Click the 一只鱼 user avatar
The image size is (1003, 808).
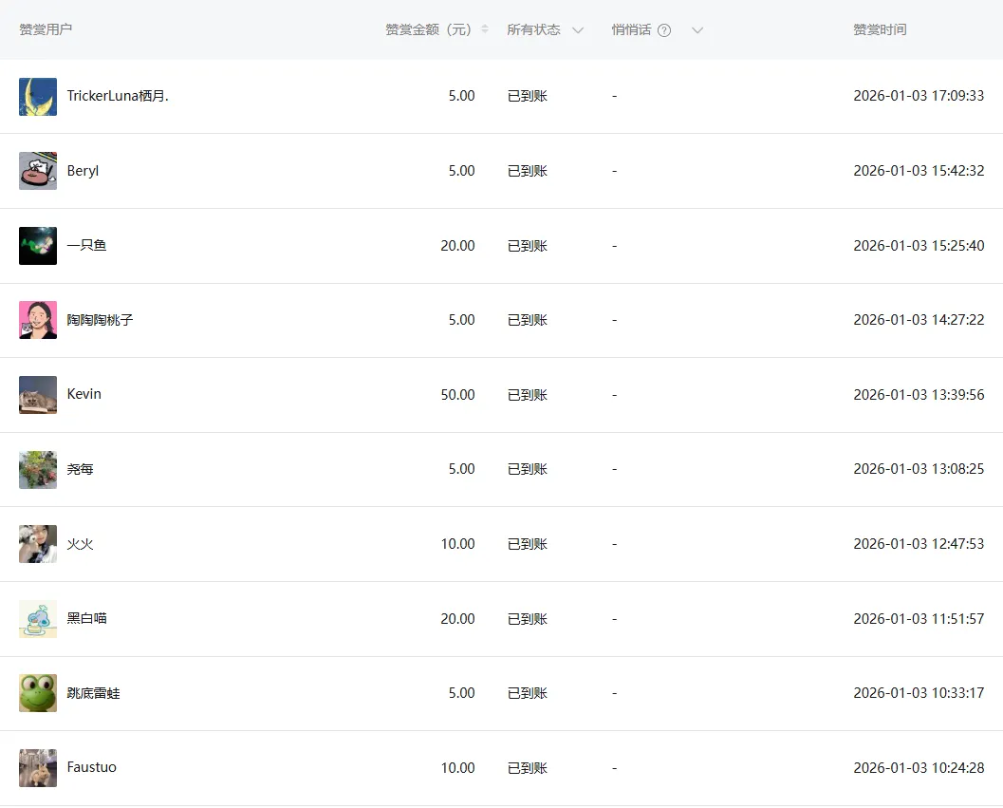coord(38,246)
